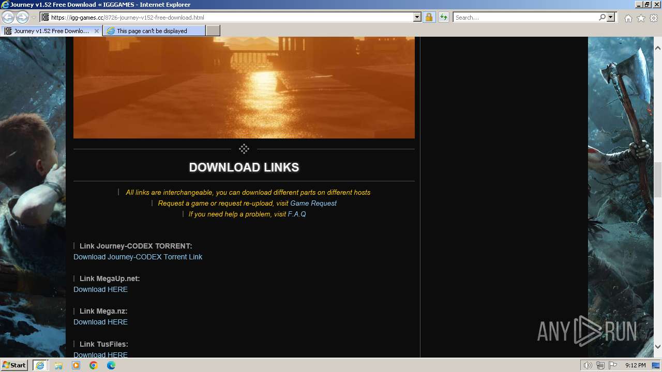Click the 'Link Mega.nz:' label
662x372 pixels.
coord(103,311)
